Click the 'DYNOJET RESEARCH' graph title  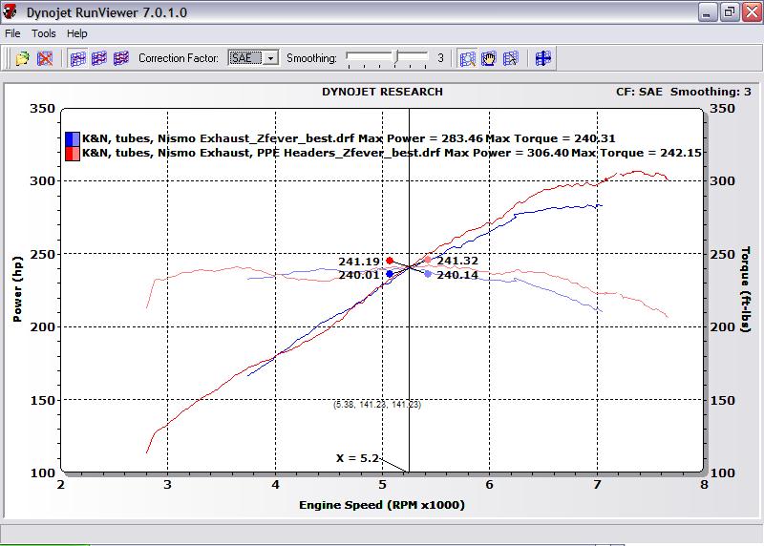click(382, 92)
